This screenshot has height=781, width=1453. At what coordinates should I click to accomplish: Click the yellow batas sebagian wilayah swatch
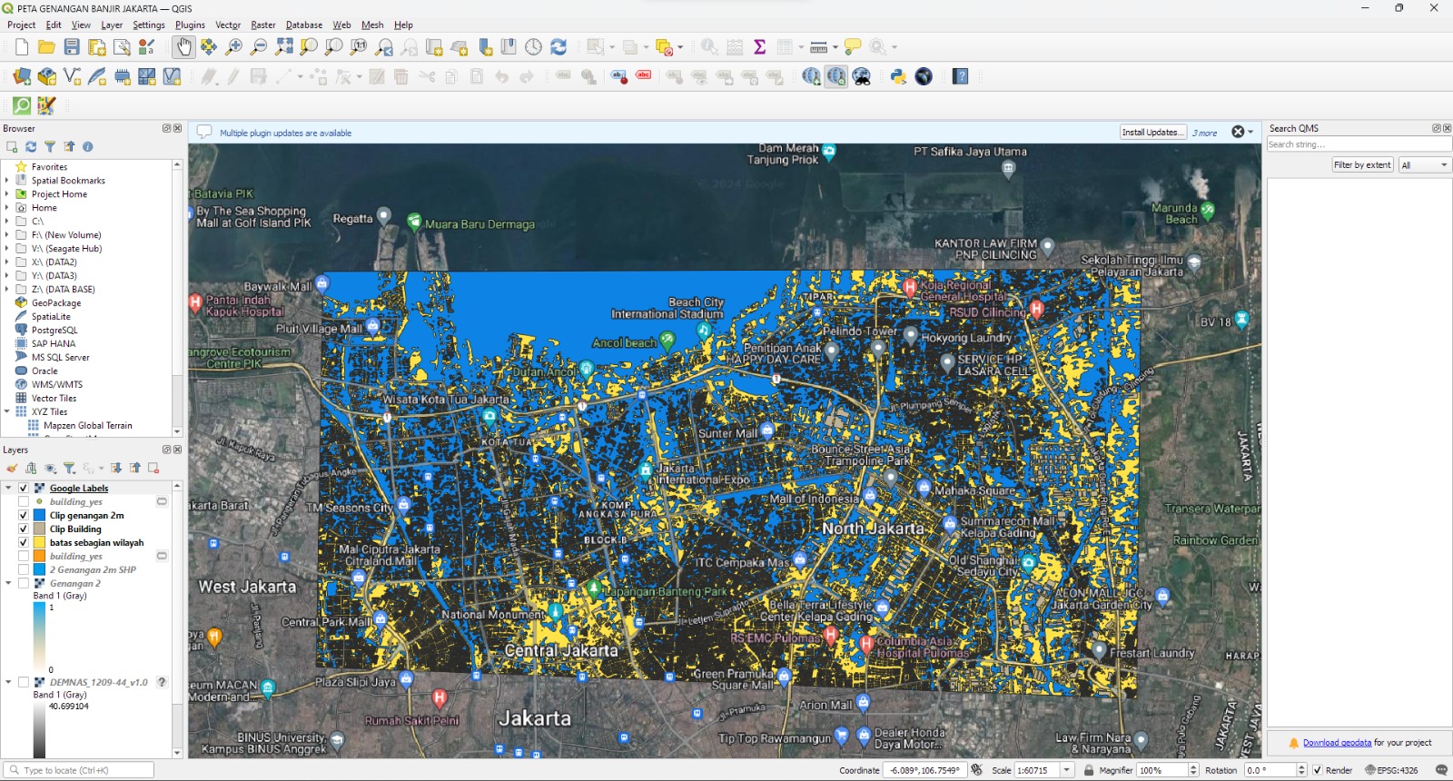(40, 543)
